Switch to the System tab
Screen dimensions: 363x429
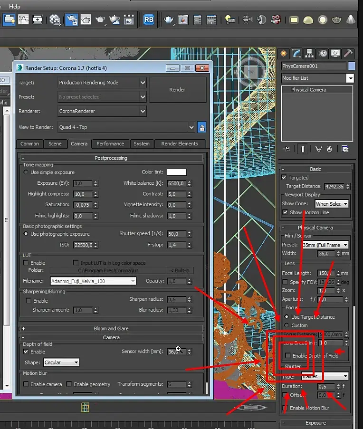click(142, 143)
